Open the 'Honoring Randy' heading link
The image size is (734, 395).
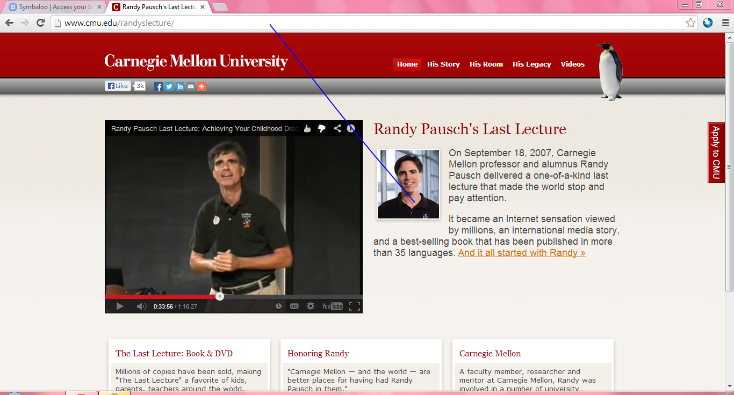(318, 354)
